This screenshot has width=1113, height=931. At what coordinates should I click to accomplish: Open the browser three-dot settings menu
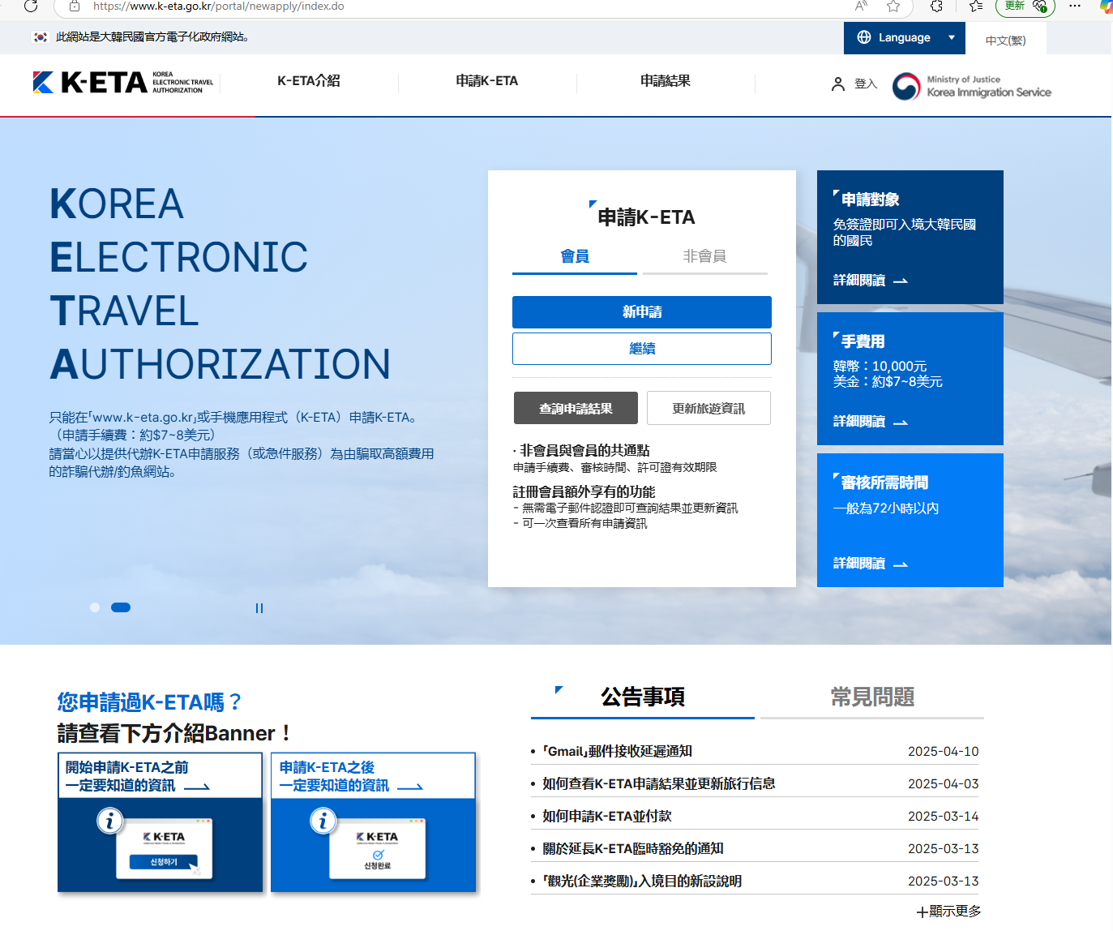1075,6
